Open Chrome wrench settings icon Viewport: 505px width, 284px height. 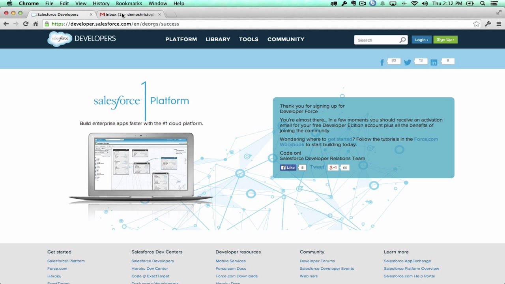pos(488,24)
